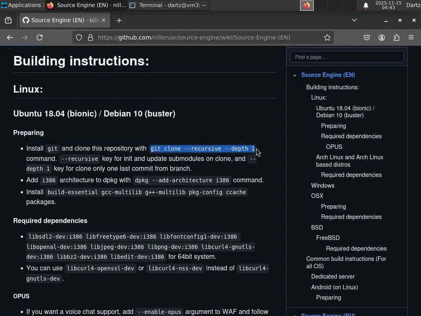Open the Preparing link directly below OSX in sidebar
The image size is (421, 316).
click(x=333, y=207)
